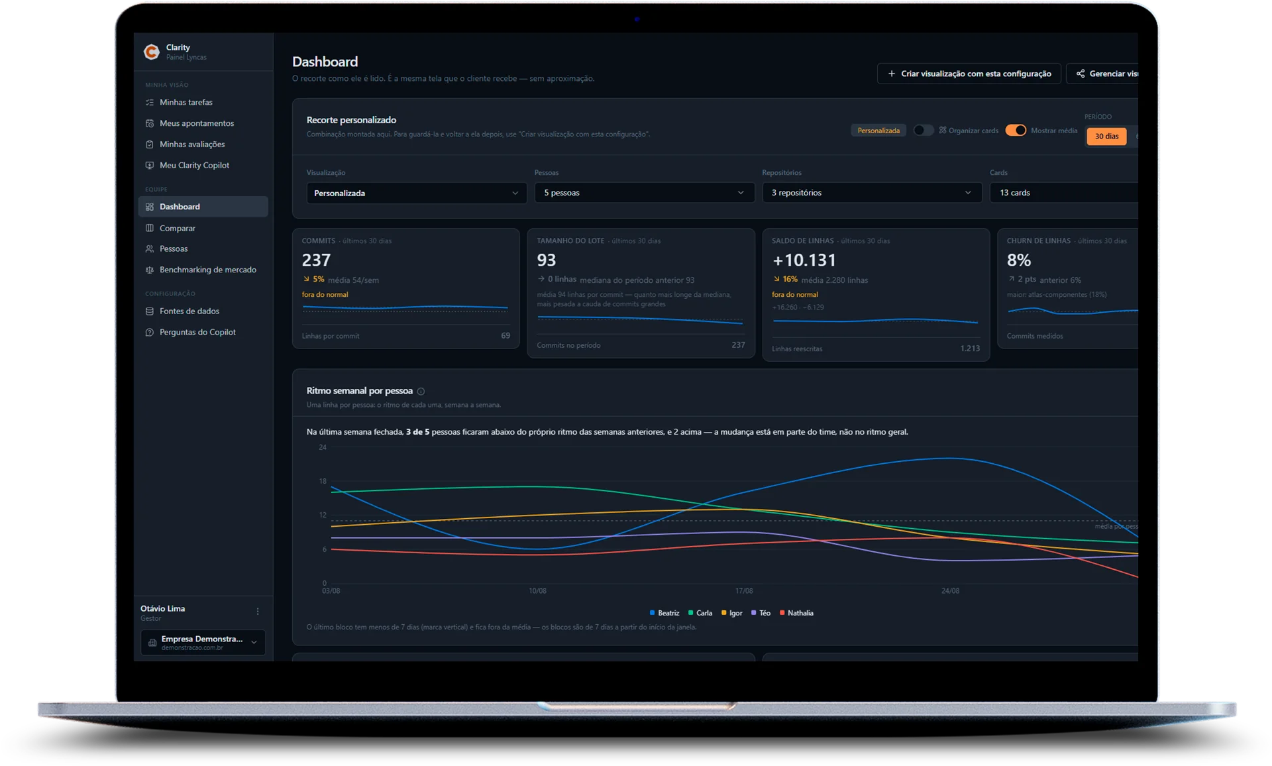Image resolution: width=1272 pixels, height=766 pixels.
Task: Click the Carla legend color swatch
Action: [x=691, y=613]
